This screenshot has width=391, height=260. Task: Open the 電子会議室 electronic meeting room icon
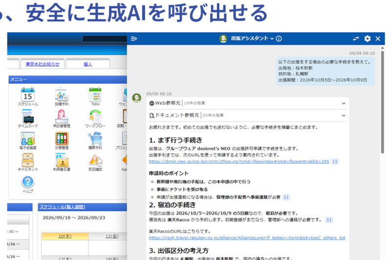tap(28, 139)
